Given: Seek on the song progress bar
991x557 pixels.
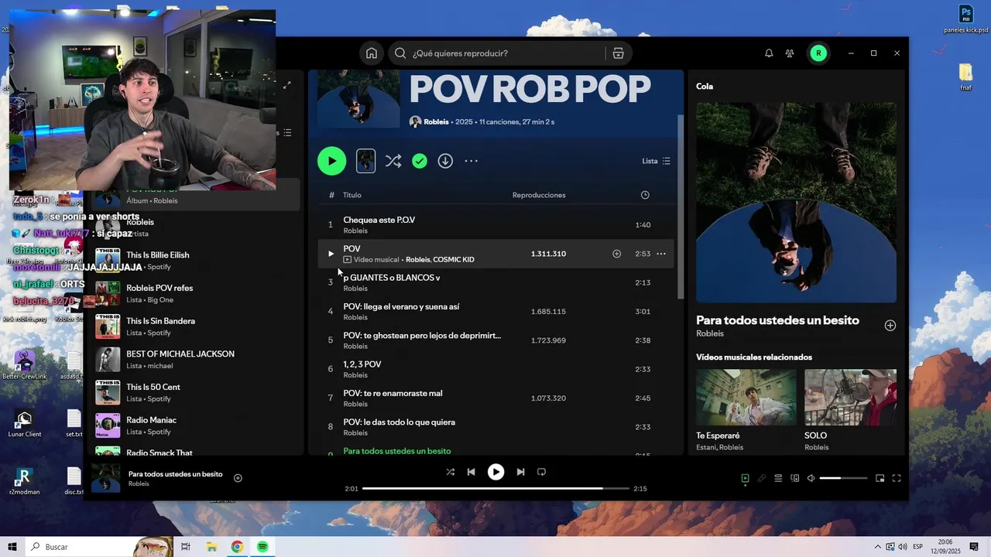Looking at the screenshot, I should click(495, 489).
